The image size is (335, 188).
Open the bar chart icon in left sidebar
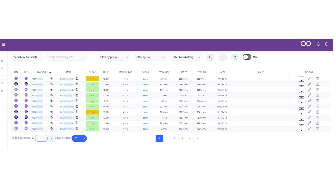click(x=2, y=68)
